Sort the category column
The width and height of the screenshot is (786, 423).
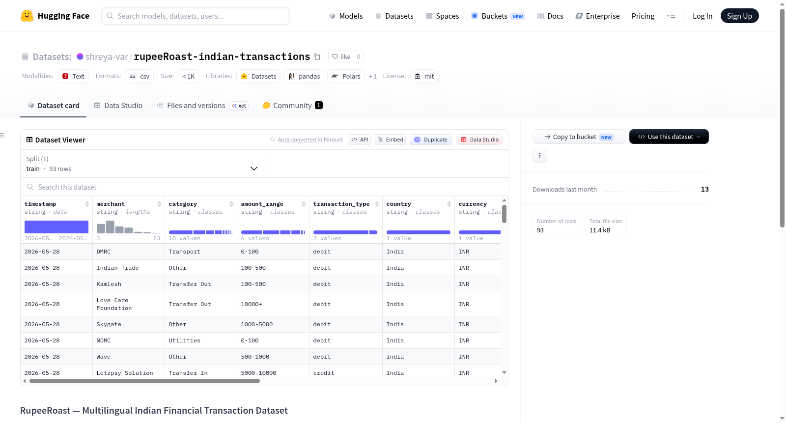pyautogui.click(x=231, y=204)
